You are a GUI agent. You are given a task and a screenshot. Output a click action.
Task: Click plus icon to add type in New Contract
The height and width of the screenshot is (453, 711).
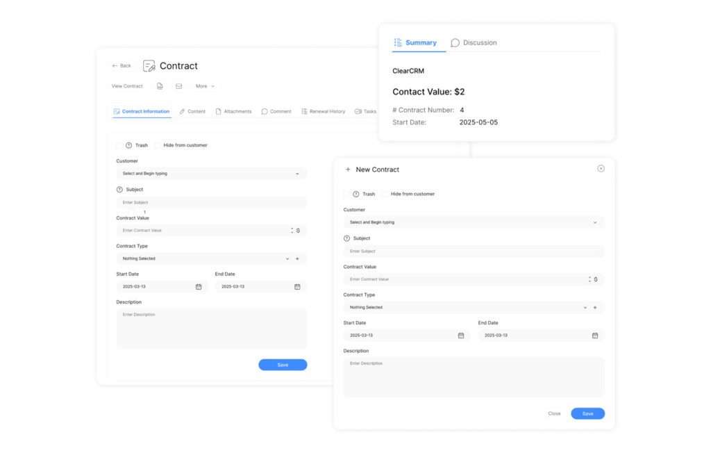[x=594, y=307]
